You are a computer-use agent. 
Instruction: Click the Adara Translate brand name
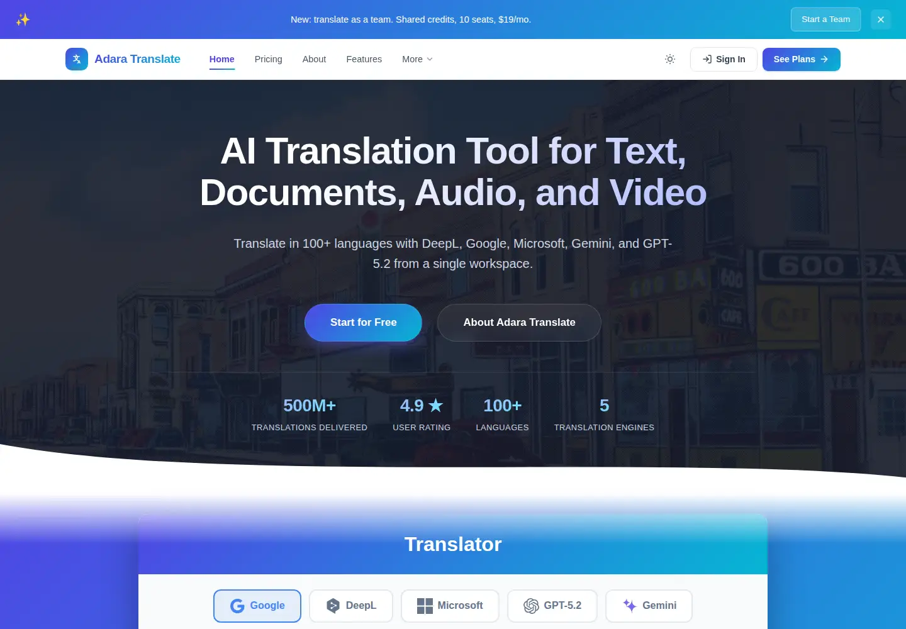pyautogui.click(x=137, y=59)
